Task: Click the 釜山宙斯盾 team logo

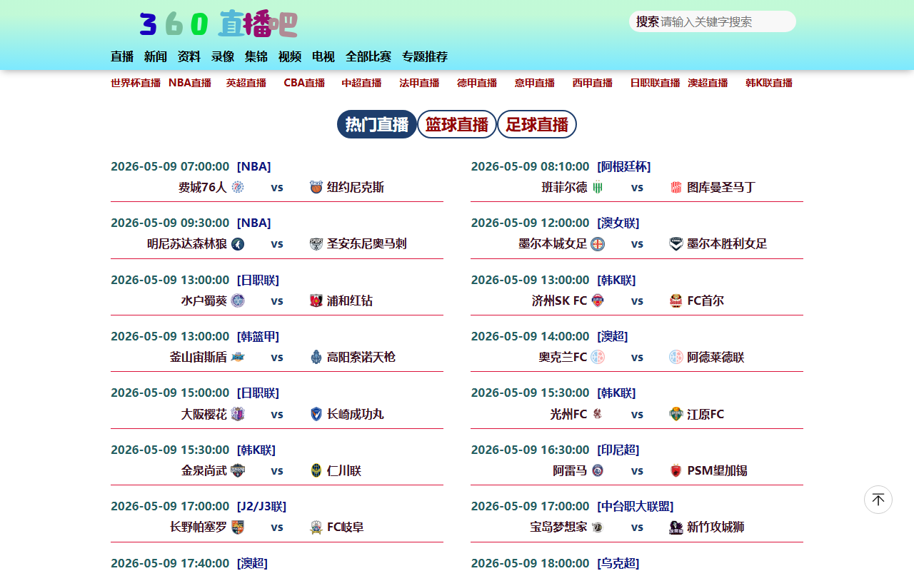Action: pyautogui.click(x=238, y=357)
